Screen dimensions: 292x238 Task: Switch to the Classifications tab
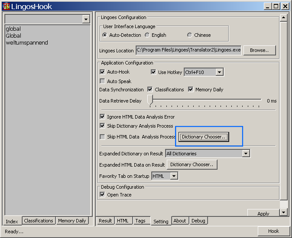(39, 221)
